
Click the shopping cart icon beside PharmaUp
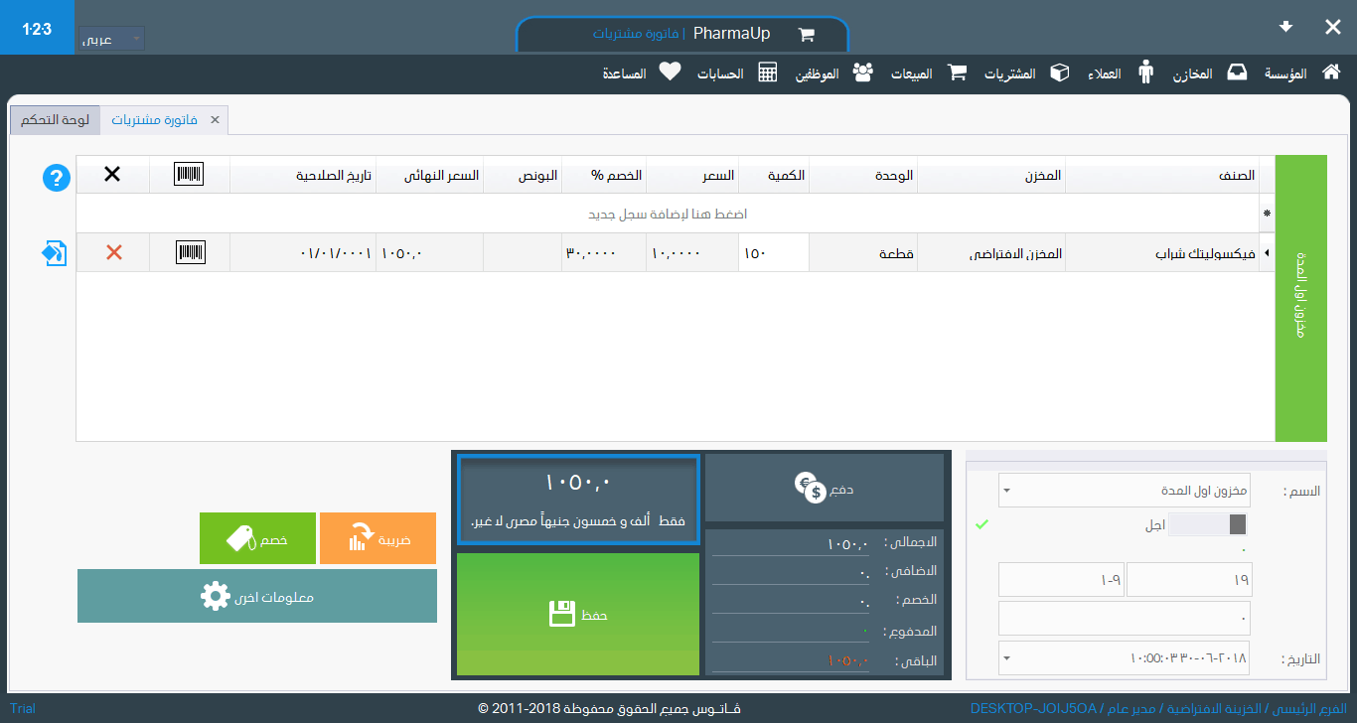coord(806,34)
